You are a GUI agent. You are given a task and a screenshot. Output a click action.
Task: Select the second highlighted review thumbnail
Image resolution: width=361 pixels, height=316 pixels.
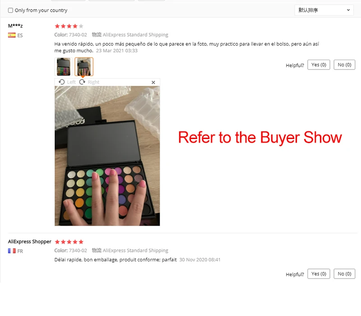click(x=84, y=66)
